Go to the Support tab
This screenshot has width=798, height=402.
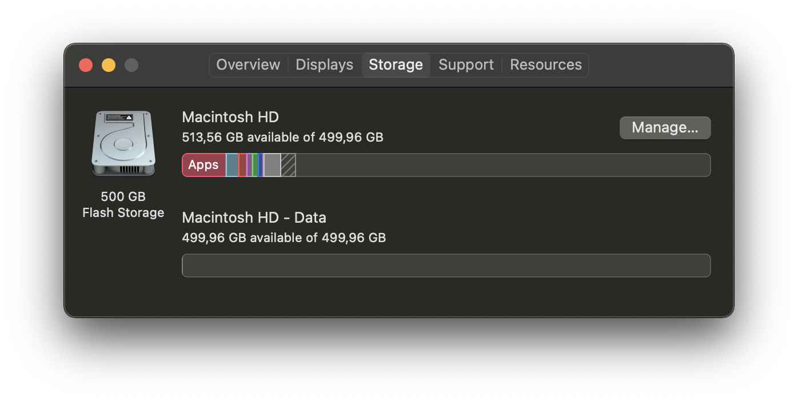466,65
